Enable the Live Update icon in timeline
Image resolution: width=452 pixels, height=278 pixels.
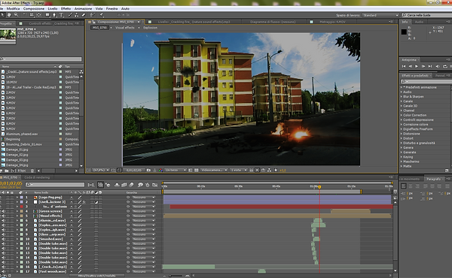(x=100, y=185)
